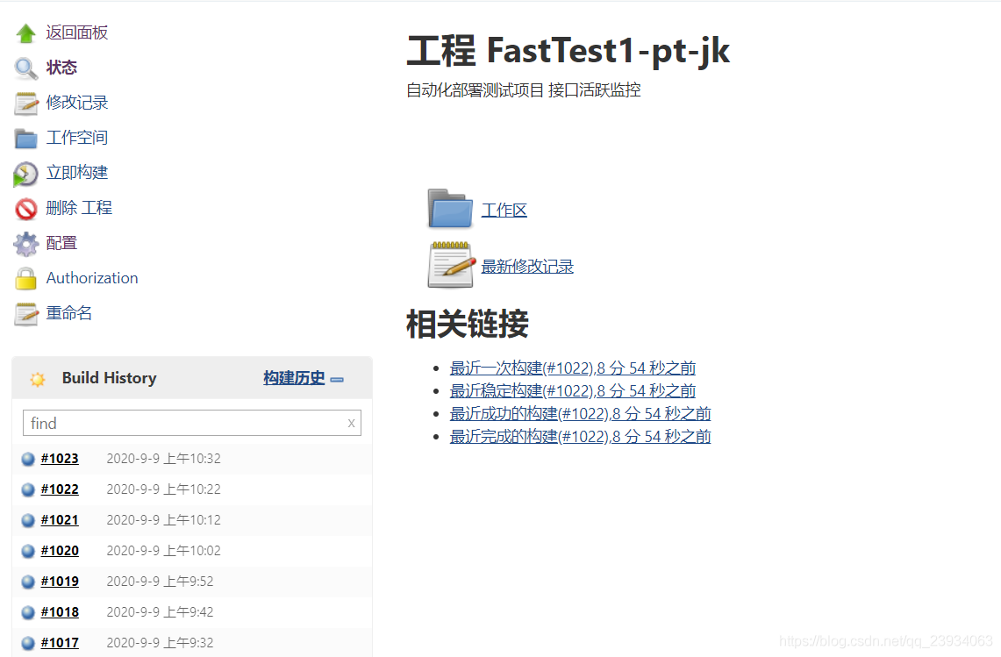The image size is (1001, 657).
Task: Click the timestamp 2020-9-9 上午10:12
Action: tap(163, 520)
